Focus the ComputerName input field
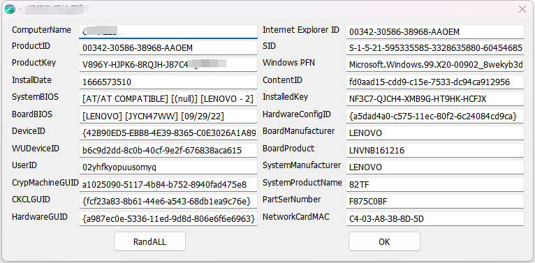535x263 pixels. click(168, 31)
